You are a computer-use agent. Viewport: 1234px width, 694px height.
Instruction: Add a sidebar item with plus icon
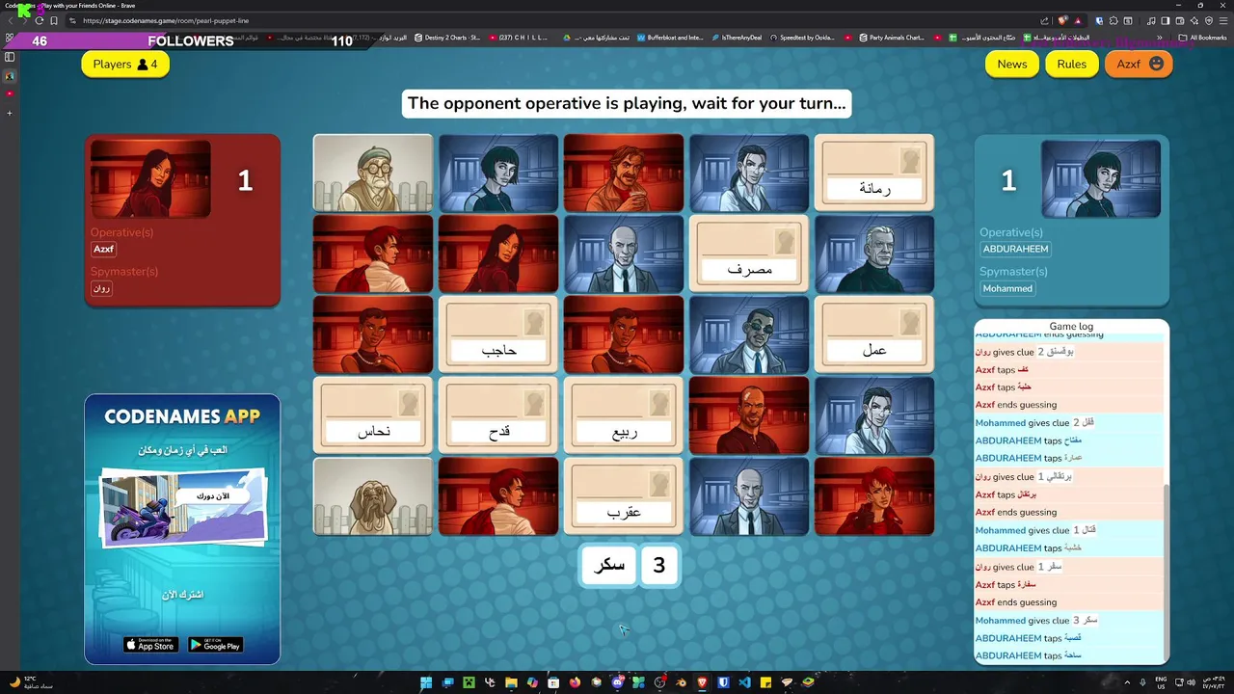(x=11, y=113)
